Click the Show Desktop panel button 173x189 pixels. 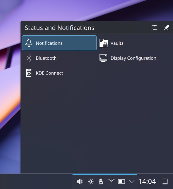coord(165,181)
